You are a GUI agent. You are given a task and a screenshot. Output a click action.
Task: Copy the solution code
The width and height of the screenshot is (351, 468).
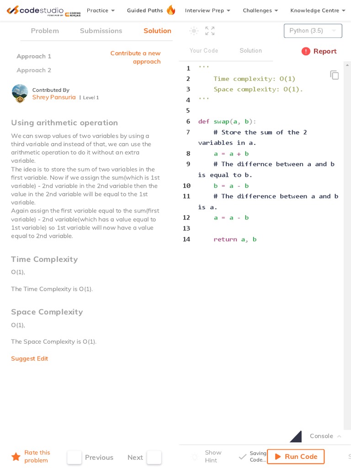335,75
